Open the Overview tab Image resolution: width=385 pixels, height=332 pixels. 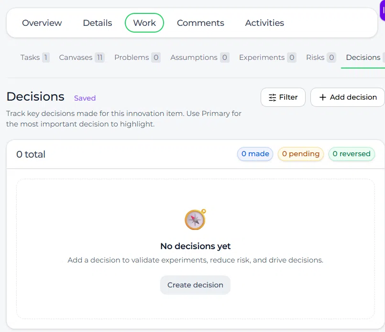point(42,23)
